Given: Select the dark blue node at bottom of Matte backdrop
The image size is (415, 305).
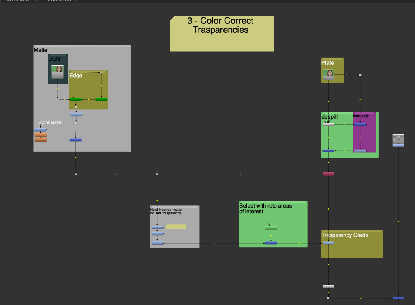Looking at the screenshot, I should 76,140.
